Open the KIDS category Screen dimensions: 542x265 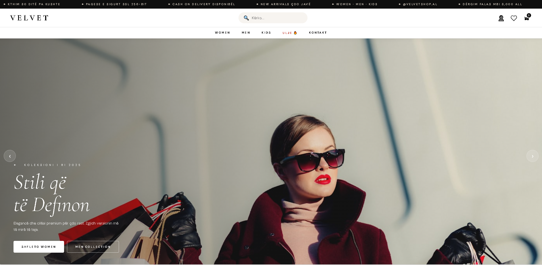(x=266, y=33)
